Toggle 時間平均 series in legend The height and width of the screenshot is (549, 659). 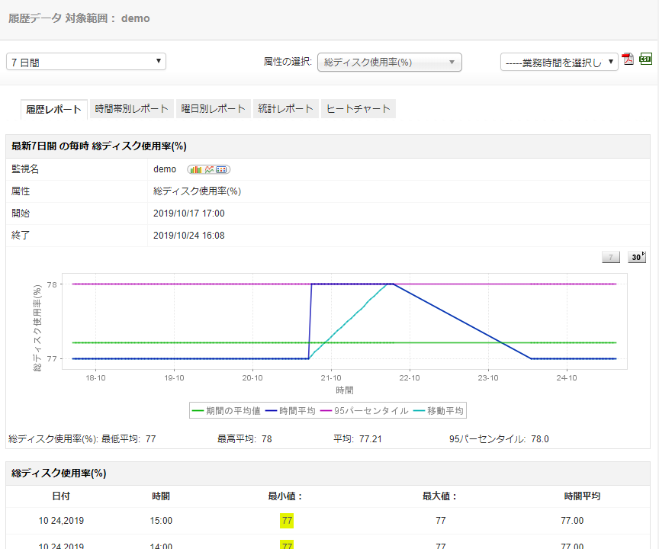[x=291, y=411]
